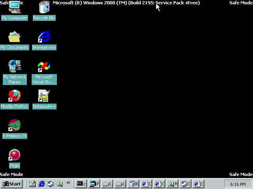Switch to taskbar window labeled M
This screenshot has height=189, width=253.
tap(172, 184)
